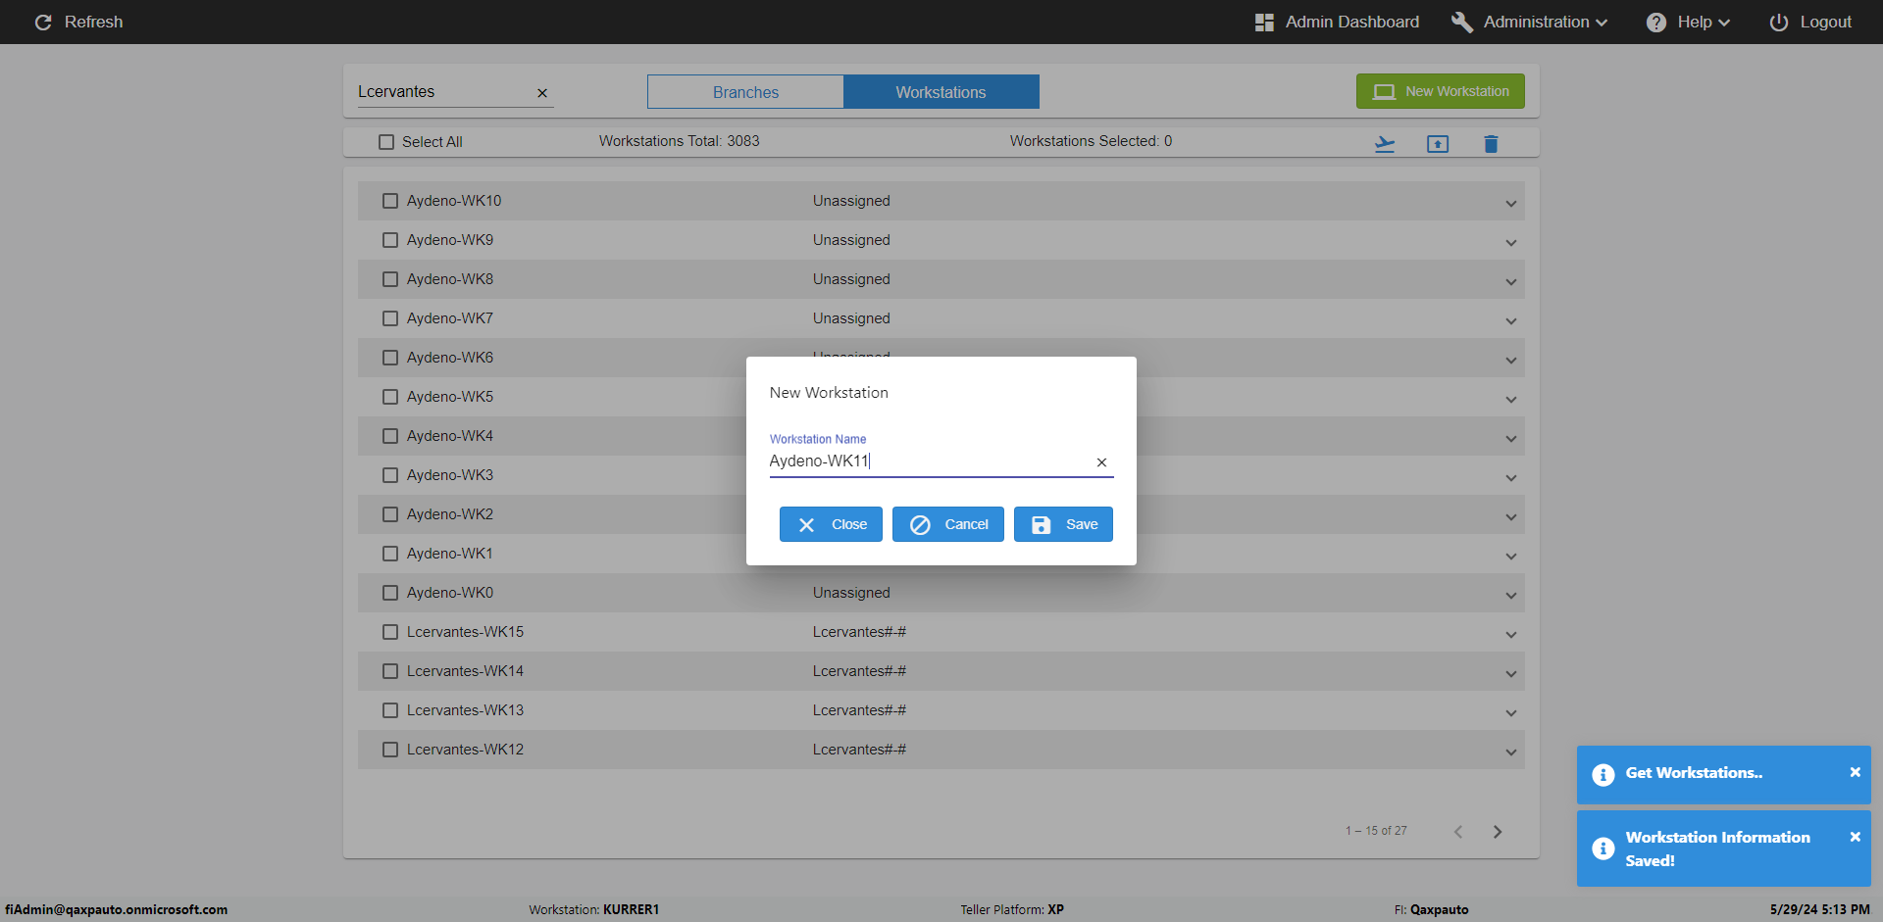Viewport: 1883px width, 922px height.
Task: Expand the Aydeno-WK10 row
Action: point(1510,204)
